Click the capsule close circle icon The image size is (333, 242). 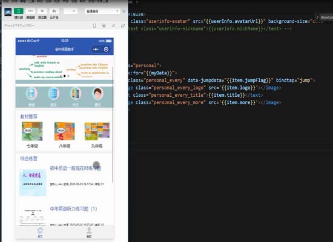click(x=106, y=50)
